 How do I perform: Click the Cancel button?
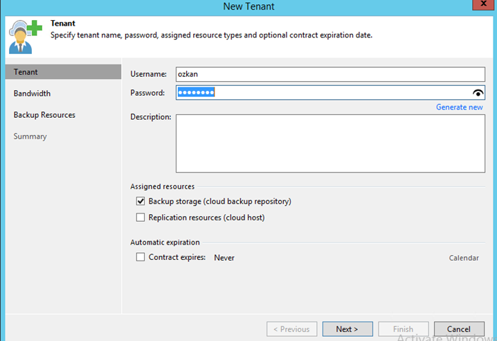pos(459,329)
